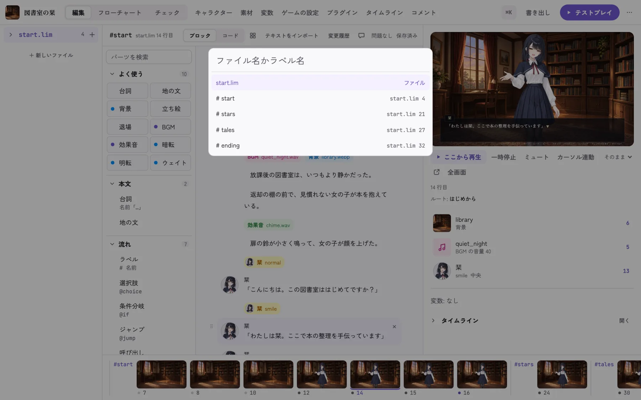Toggle ミュート in preview controls
Image resolution: width=641 pixels, height=400 pixels.
coord(537,157)
